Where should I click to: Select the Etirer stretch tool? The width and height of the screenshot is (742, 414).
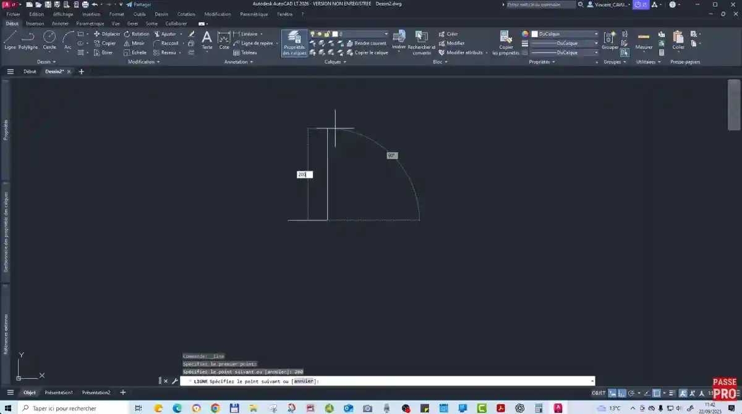103,52
